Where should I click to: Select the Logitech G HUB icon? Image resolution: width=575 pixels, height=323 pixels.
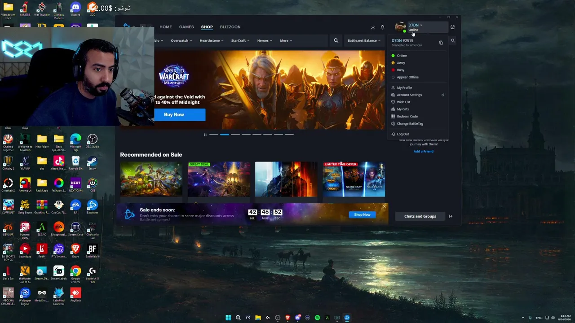pos(93,273)
